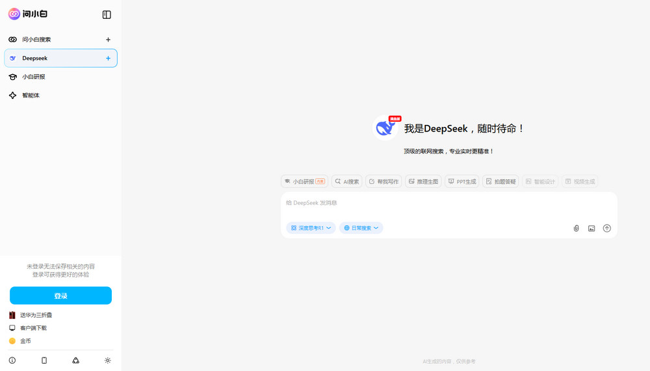Open the 送华为三折叠 promotion link

coord(31,315)
